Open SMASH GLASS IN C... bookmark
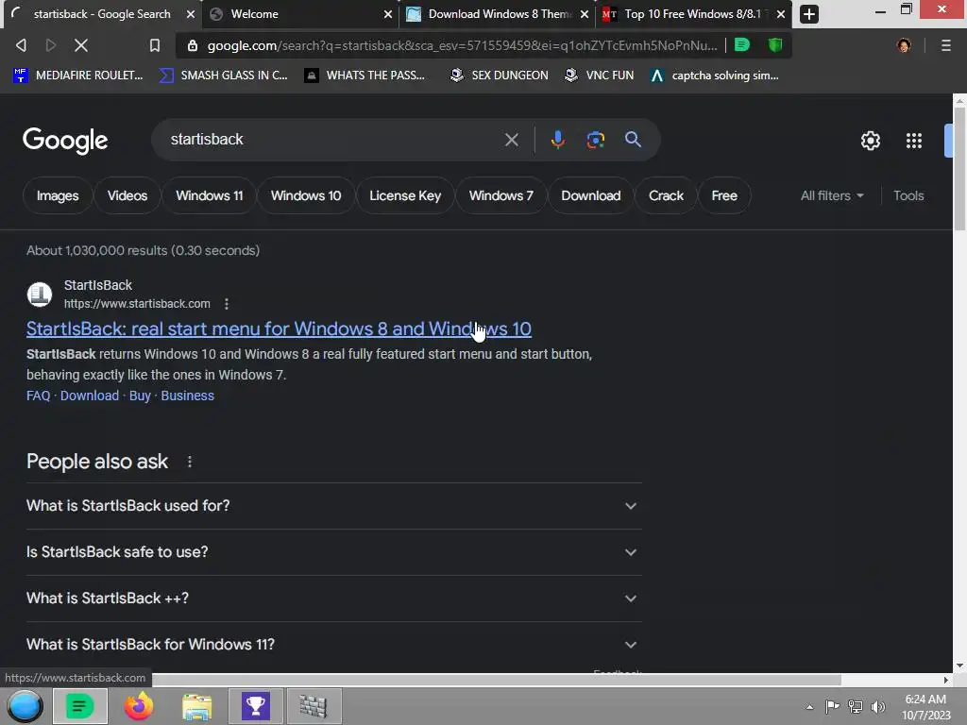The image size is (967, 725). tap(223, 76)
